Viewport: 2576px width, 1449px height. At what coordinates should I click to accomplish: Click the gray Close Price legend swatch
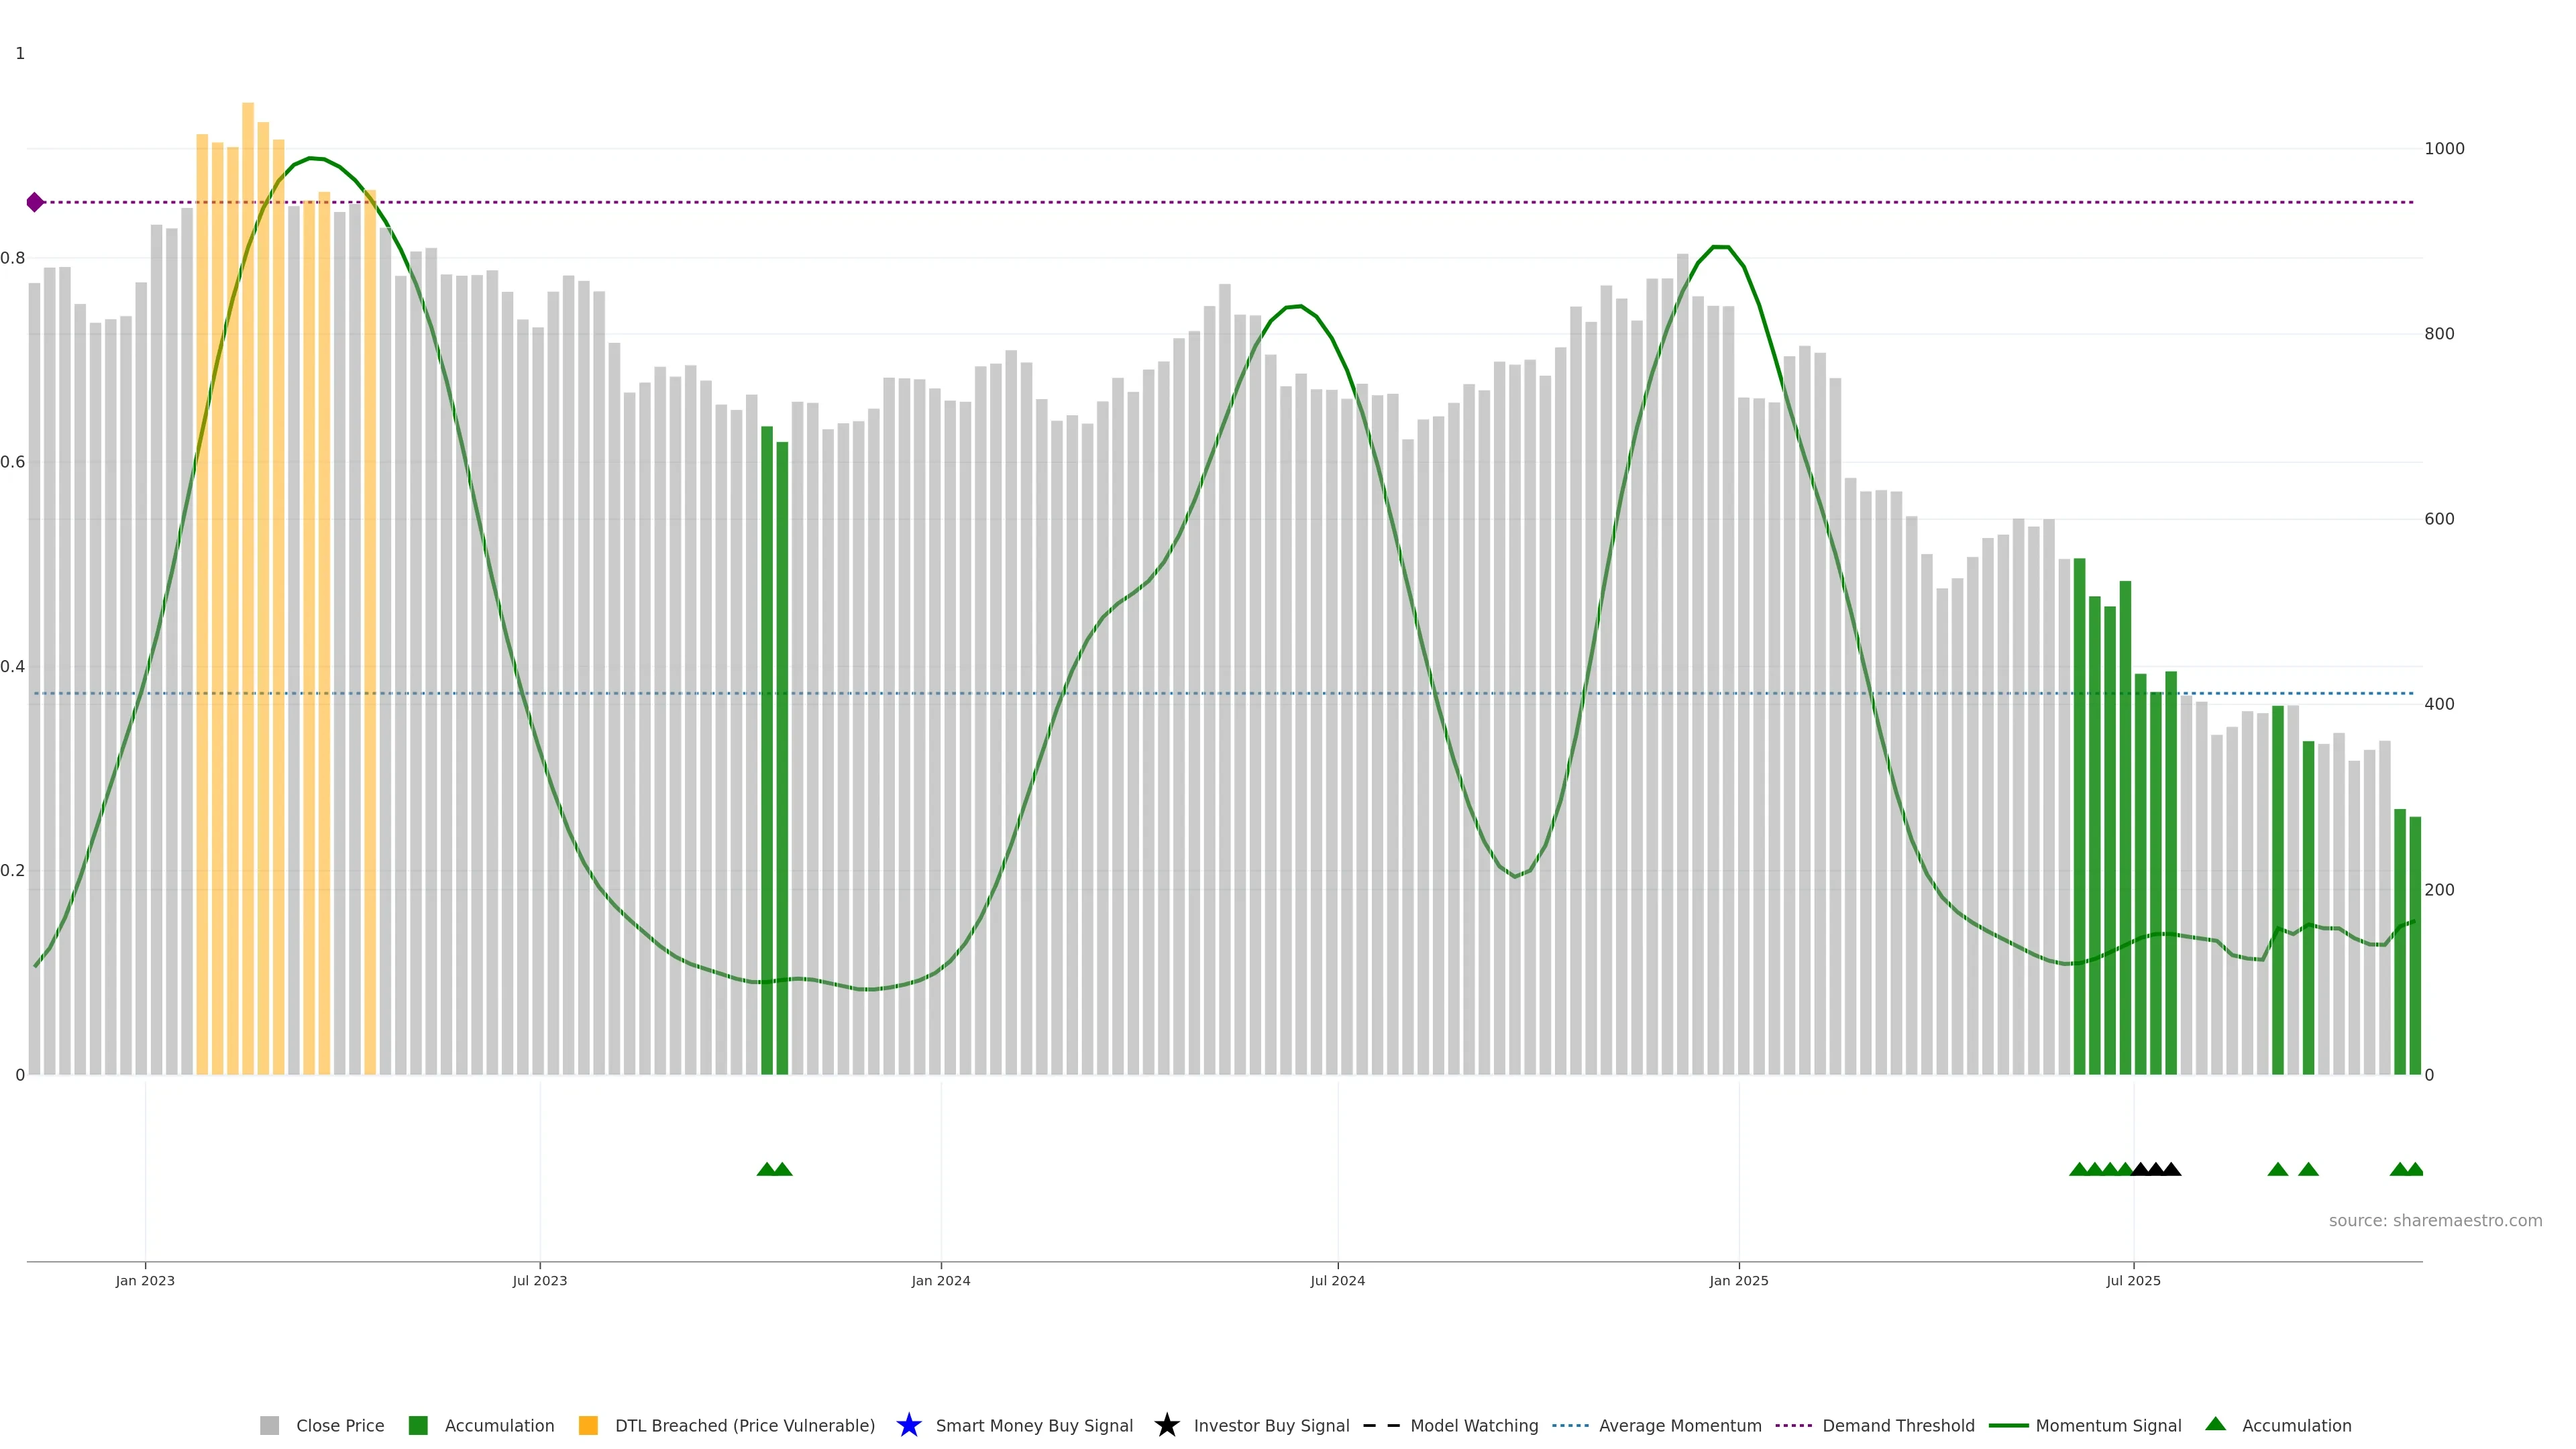(269, 1425)
